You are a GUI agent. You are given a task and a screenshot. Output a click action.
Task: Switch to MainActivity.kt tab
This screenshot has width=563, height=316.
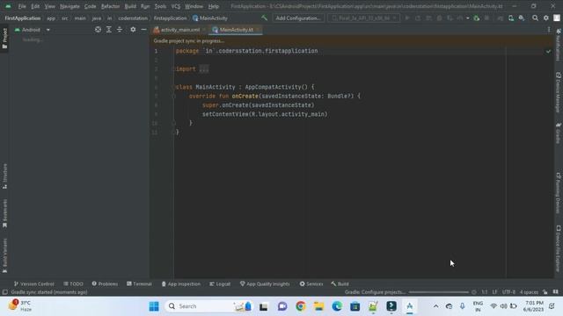(236, 30)
